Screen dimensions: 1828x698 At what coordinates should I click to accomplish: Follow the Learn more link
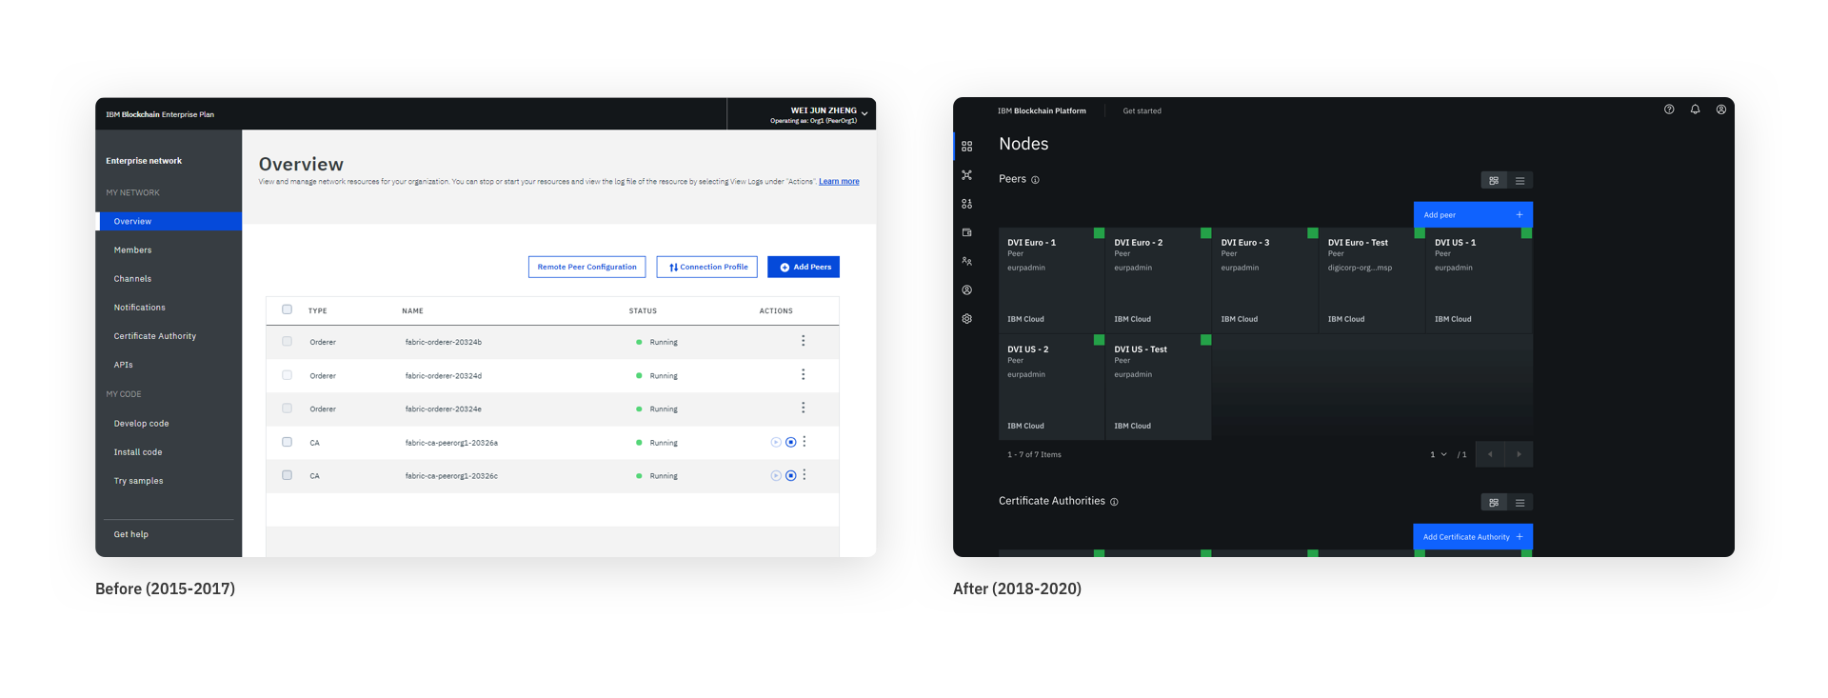point(839,181)
